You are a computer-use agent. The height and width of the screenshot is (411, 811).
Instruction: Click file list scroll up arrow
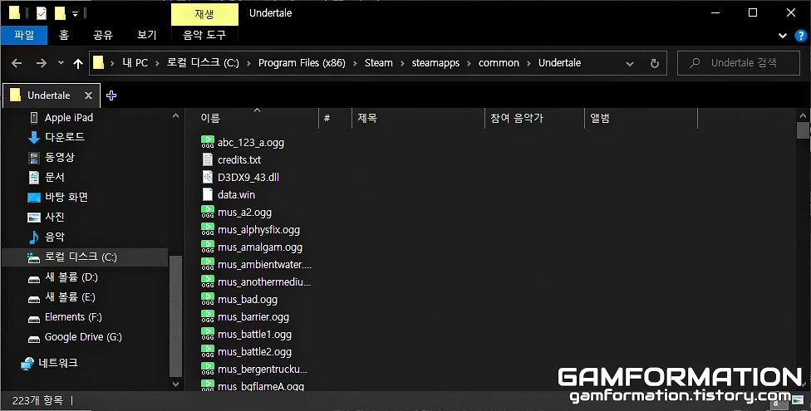click(x=803, y=115)
